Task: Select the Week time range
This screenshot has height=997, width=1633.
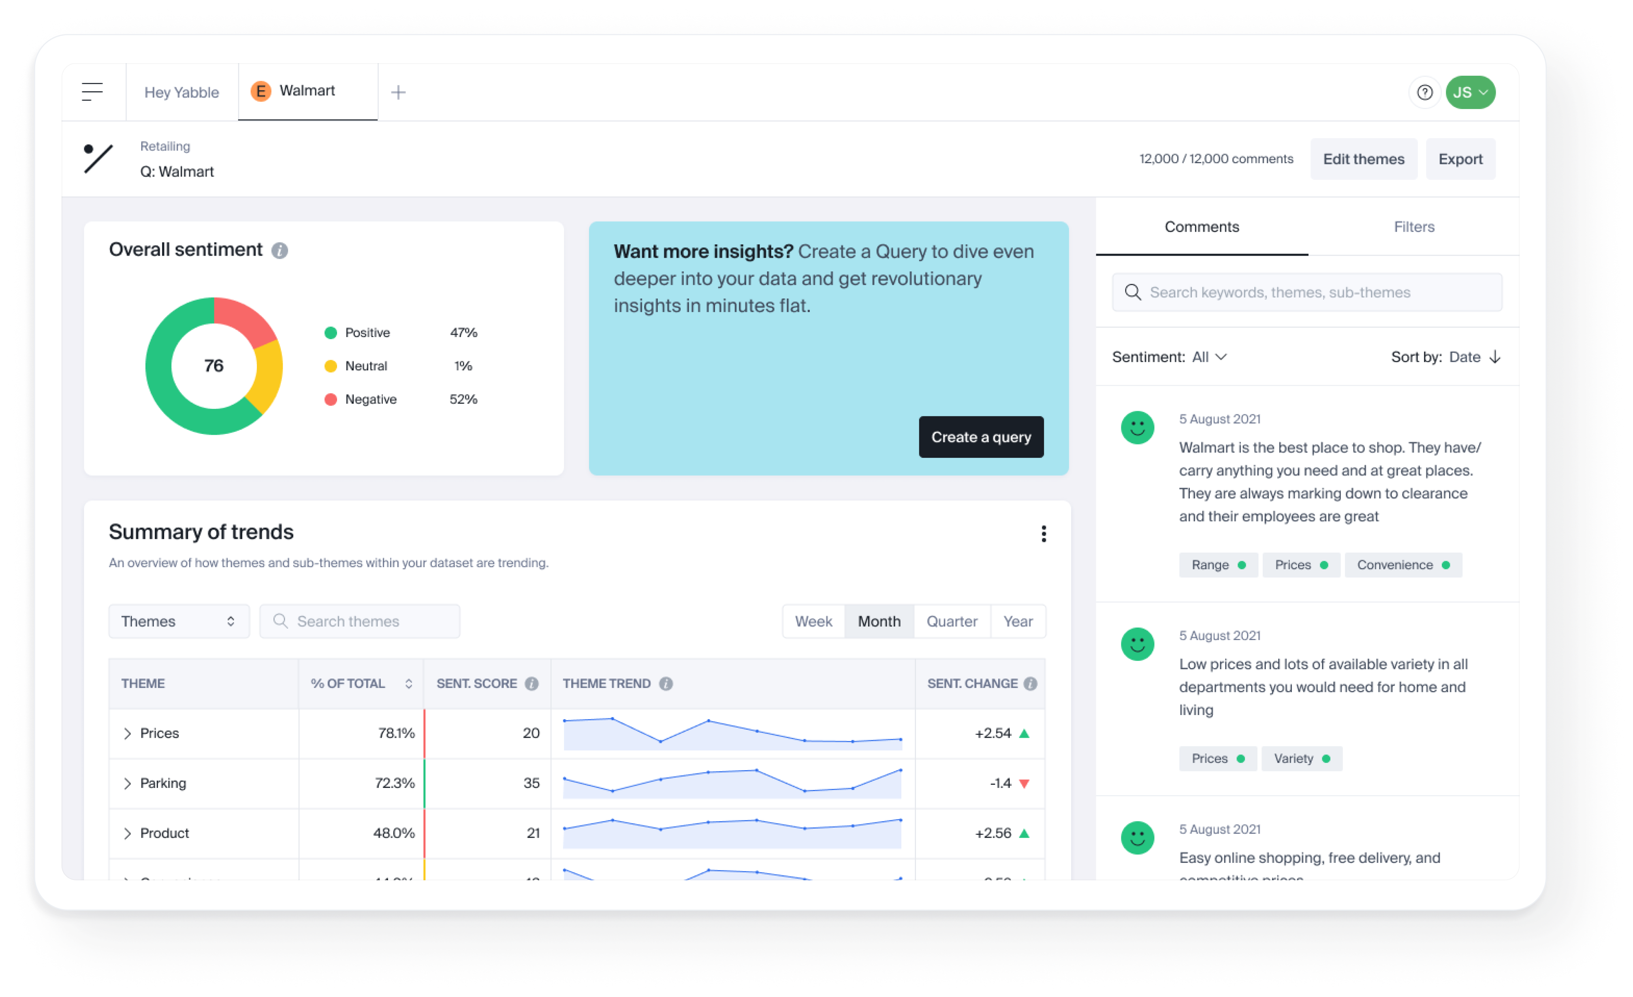Action: tap(813, 621)
